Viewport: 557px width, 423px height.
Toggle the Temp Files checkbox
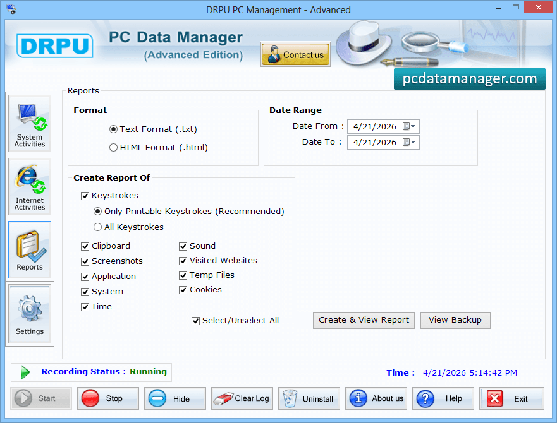click(183, 275)
